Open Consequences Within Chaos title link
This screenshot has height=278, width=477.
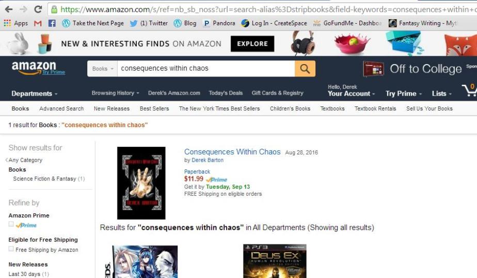point(232,152)
